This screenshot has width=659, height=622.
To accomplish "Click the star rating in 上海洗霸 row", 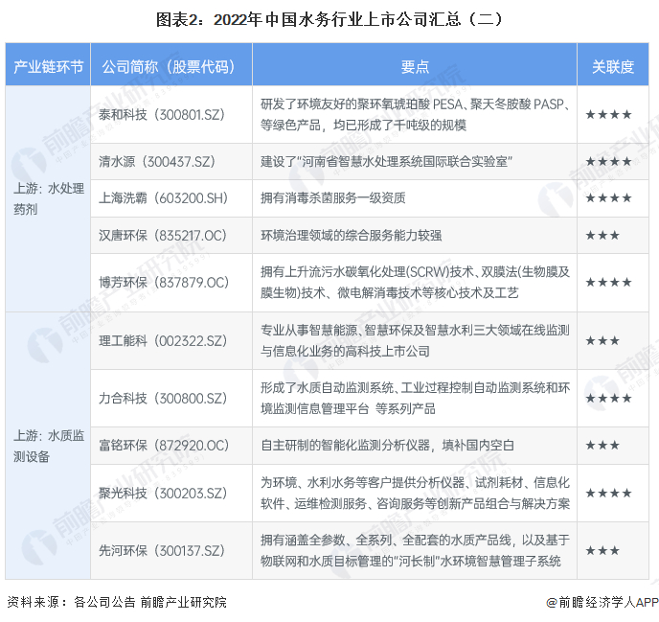I will click(608, 198).
